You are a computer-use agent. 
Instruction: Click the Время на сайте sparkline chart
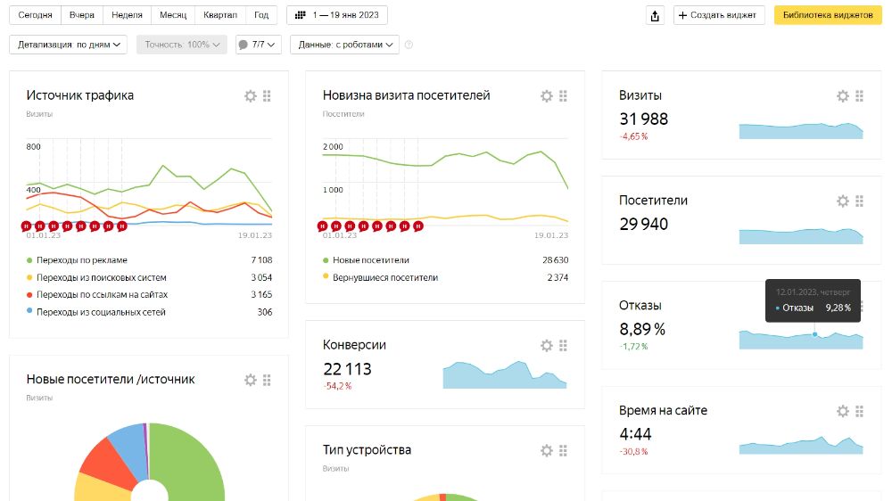click(x=801, y=445)
